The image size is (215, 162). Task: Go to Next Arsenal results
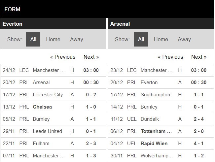coord(199,57)
